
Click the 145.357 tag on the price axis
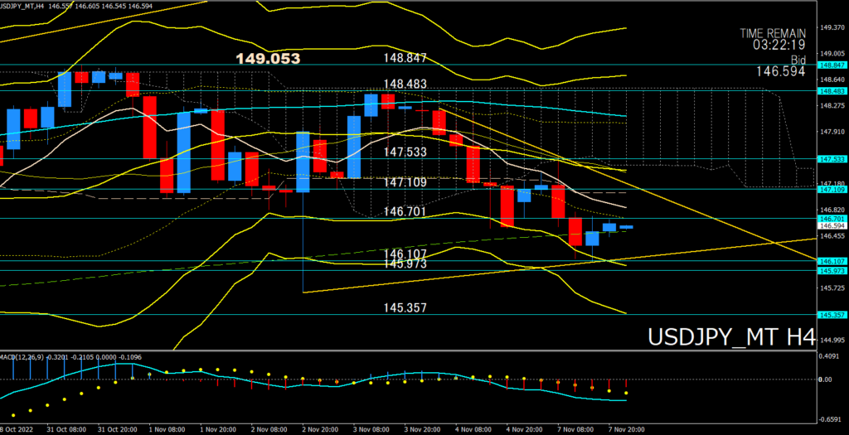[832, 314]
